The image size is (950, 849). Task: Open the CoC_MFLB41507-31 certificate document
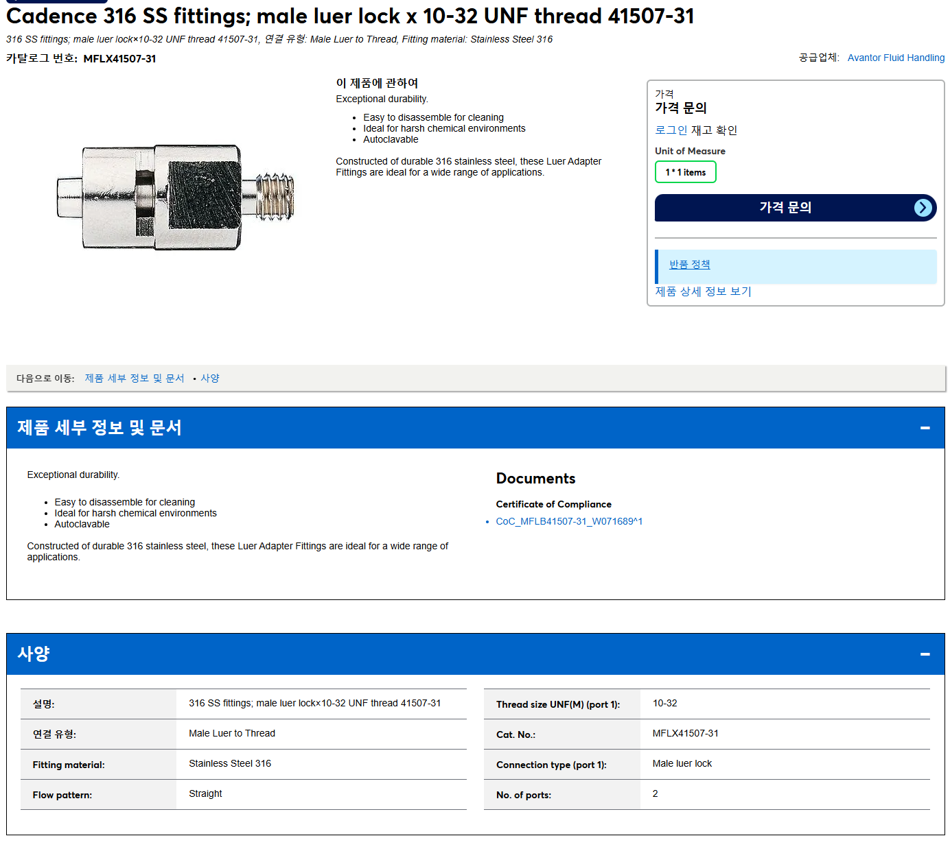tap(569, 521)
